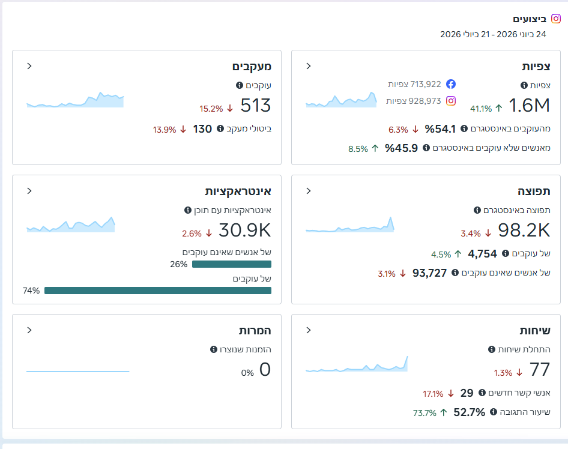The height and width of the screenshot is (449, 568).
Task: Expand the אינטראקציות card chevron
Action: (x=29, y=191)
